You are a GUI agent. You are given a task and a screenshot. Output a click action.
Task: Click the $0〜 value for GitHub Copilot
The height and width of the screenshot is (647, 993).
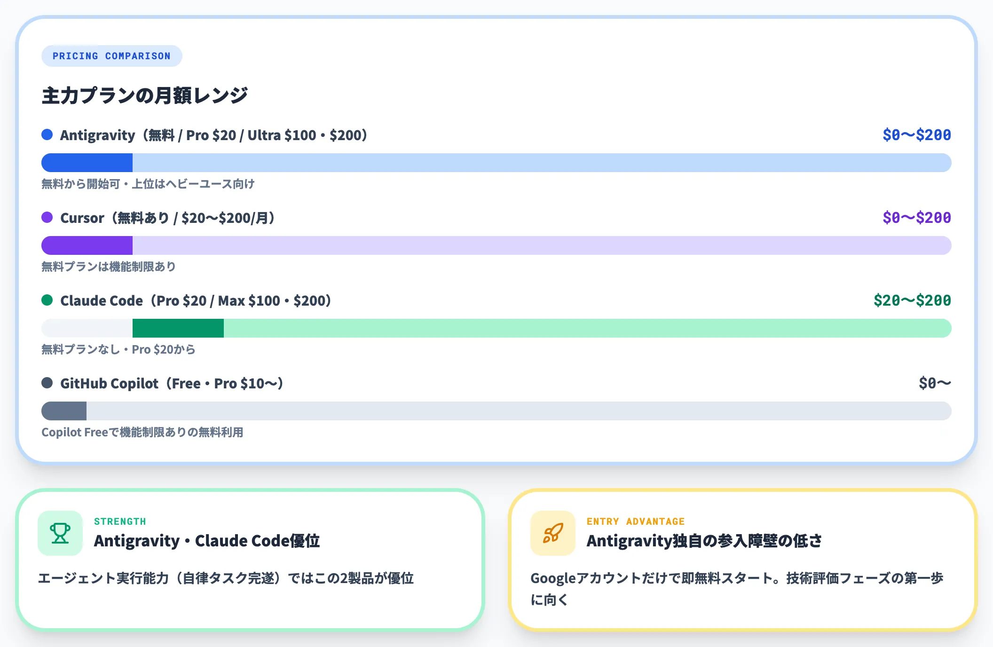tap(935, 383)
